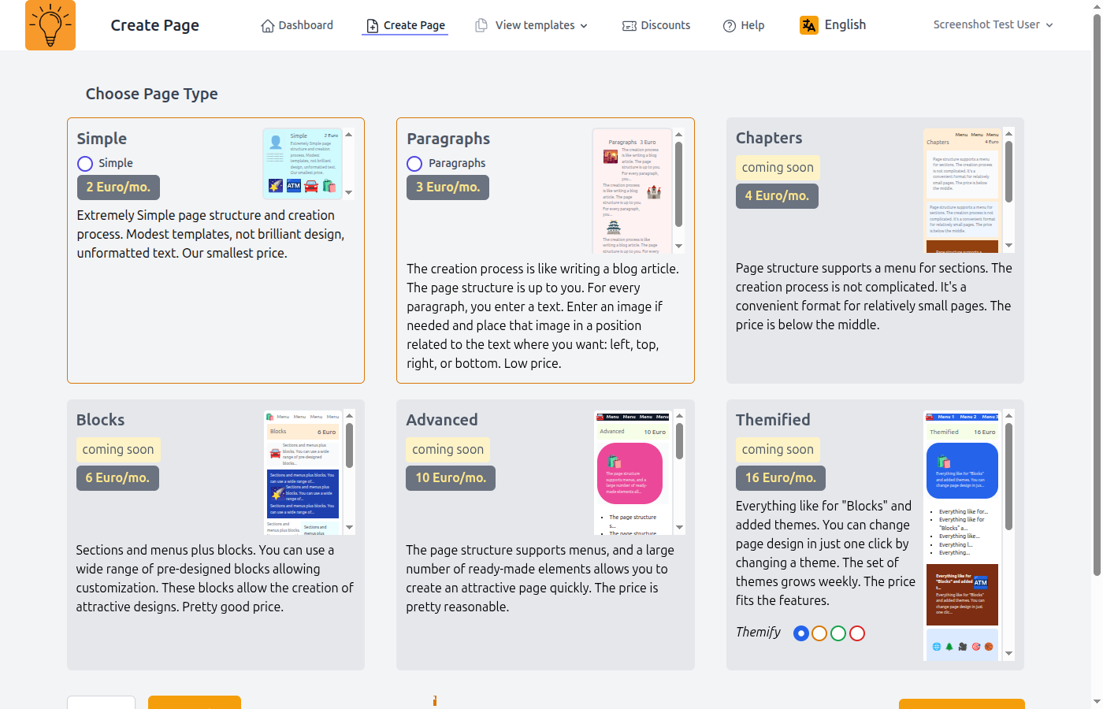Open the Screenshot Test User menu
Screen dimensions: 1103x709
pos(993,25)
